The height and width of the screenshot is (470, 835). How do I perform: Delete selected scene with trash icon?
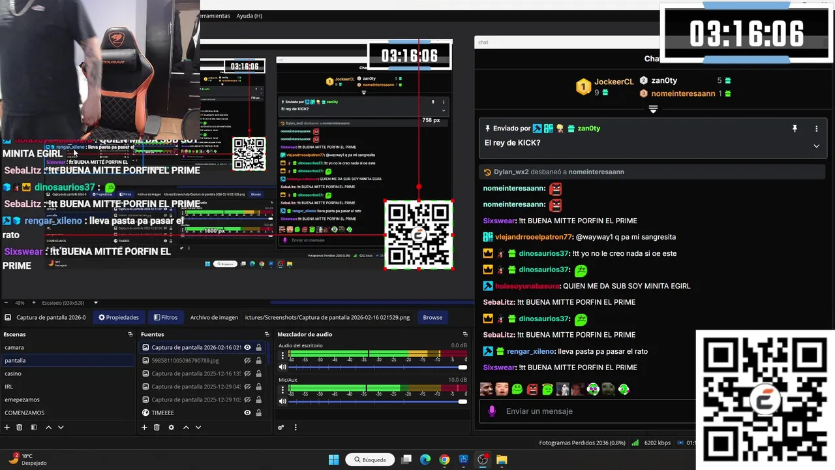point(20,428)
